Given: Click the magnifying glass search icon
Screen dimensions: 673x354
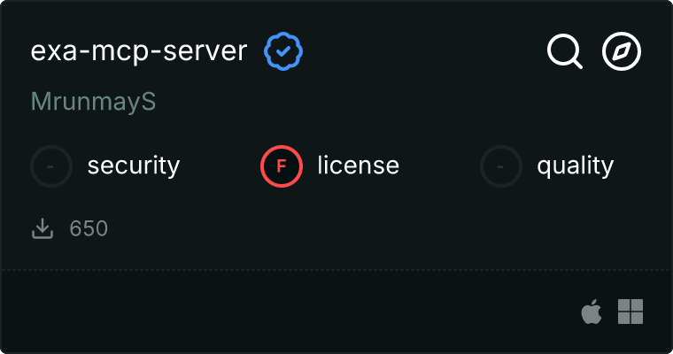Looking at the screenshot, I should pyautogui.click(x=564, y=52).
